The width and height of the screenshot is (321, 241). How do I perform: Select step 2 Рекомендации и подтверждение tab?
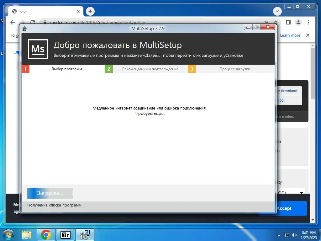(146, 69)
